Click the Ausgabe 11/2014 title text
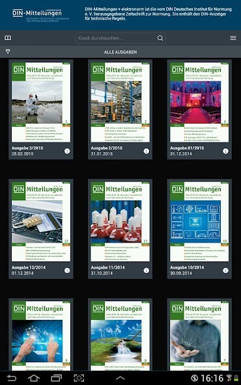The width and height of the screenshot is (241, 385). point(107,267)
